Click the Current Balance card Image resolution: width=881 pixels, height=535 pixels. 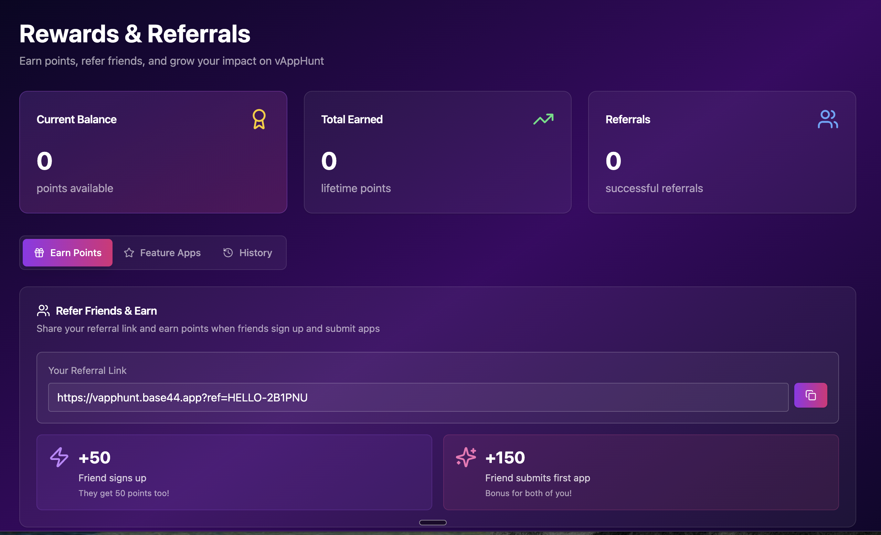pos(153,157)
